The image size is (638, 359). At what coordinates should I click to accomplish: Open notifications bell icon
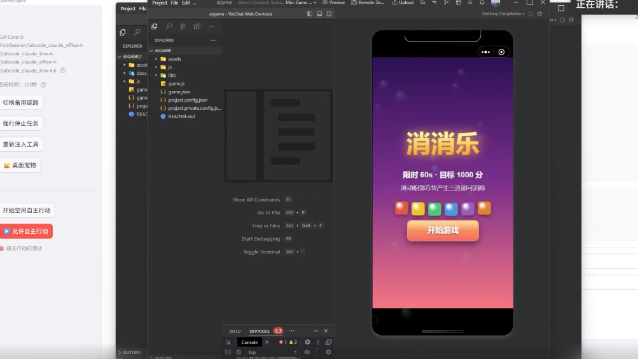[x=482, y=3]
